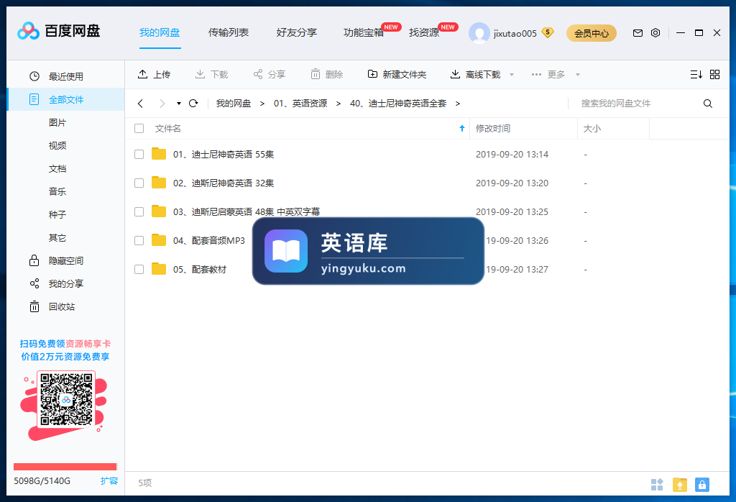736x502 pixels.
Task: Go back with the left arrow
Action: coord(140,104)
